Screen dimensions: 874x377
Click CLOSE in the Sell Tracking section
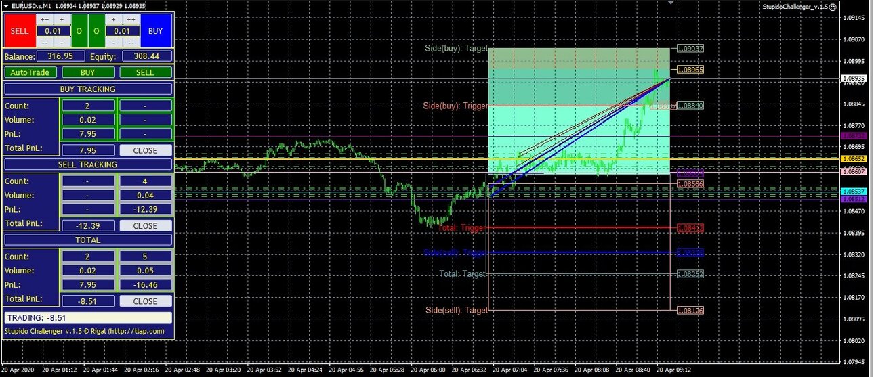click(x=146, y=226)
